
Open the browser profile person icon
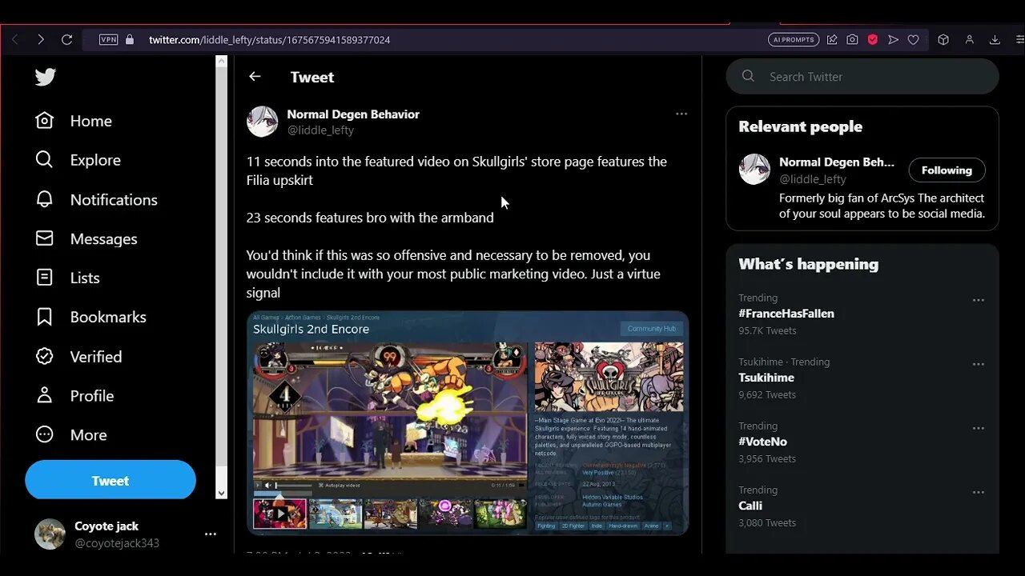coord(970,39)
